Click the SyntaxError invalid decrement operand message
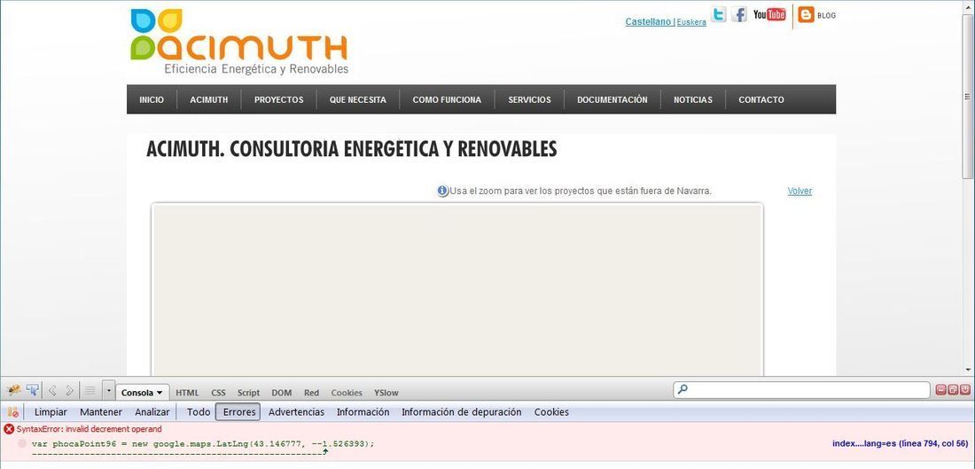975x469 pixels. tap(89, 429)
